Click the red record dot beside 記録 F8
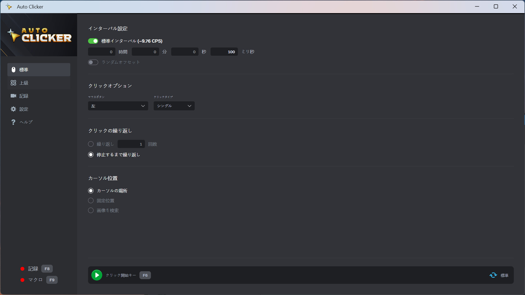 (x=22, y=269)
